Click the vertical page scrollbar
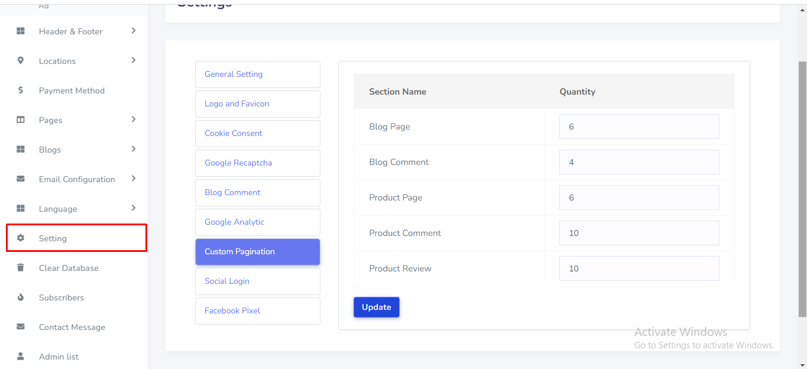This screenshot has width=807, height=369. pos(802,177)
